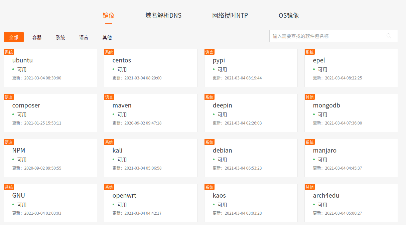Viewport: 406px width, 225px height.
Task: Click the 语言 tag on pypi card
Action: [x=210, y=52]
